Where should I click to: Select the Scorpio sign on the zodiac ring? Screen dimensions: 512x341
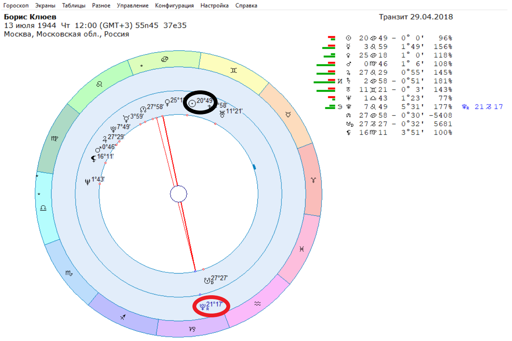coord(69,273)
